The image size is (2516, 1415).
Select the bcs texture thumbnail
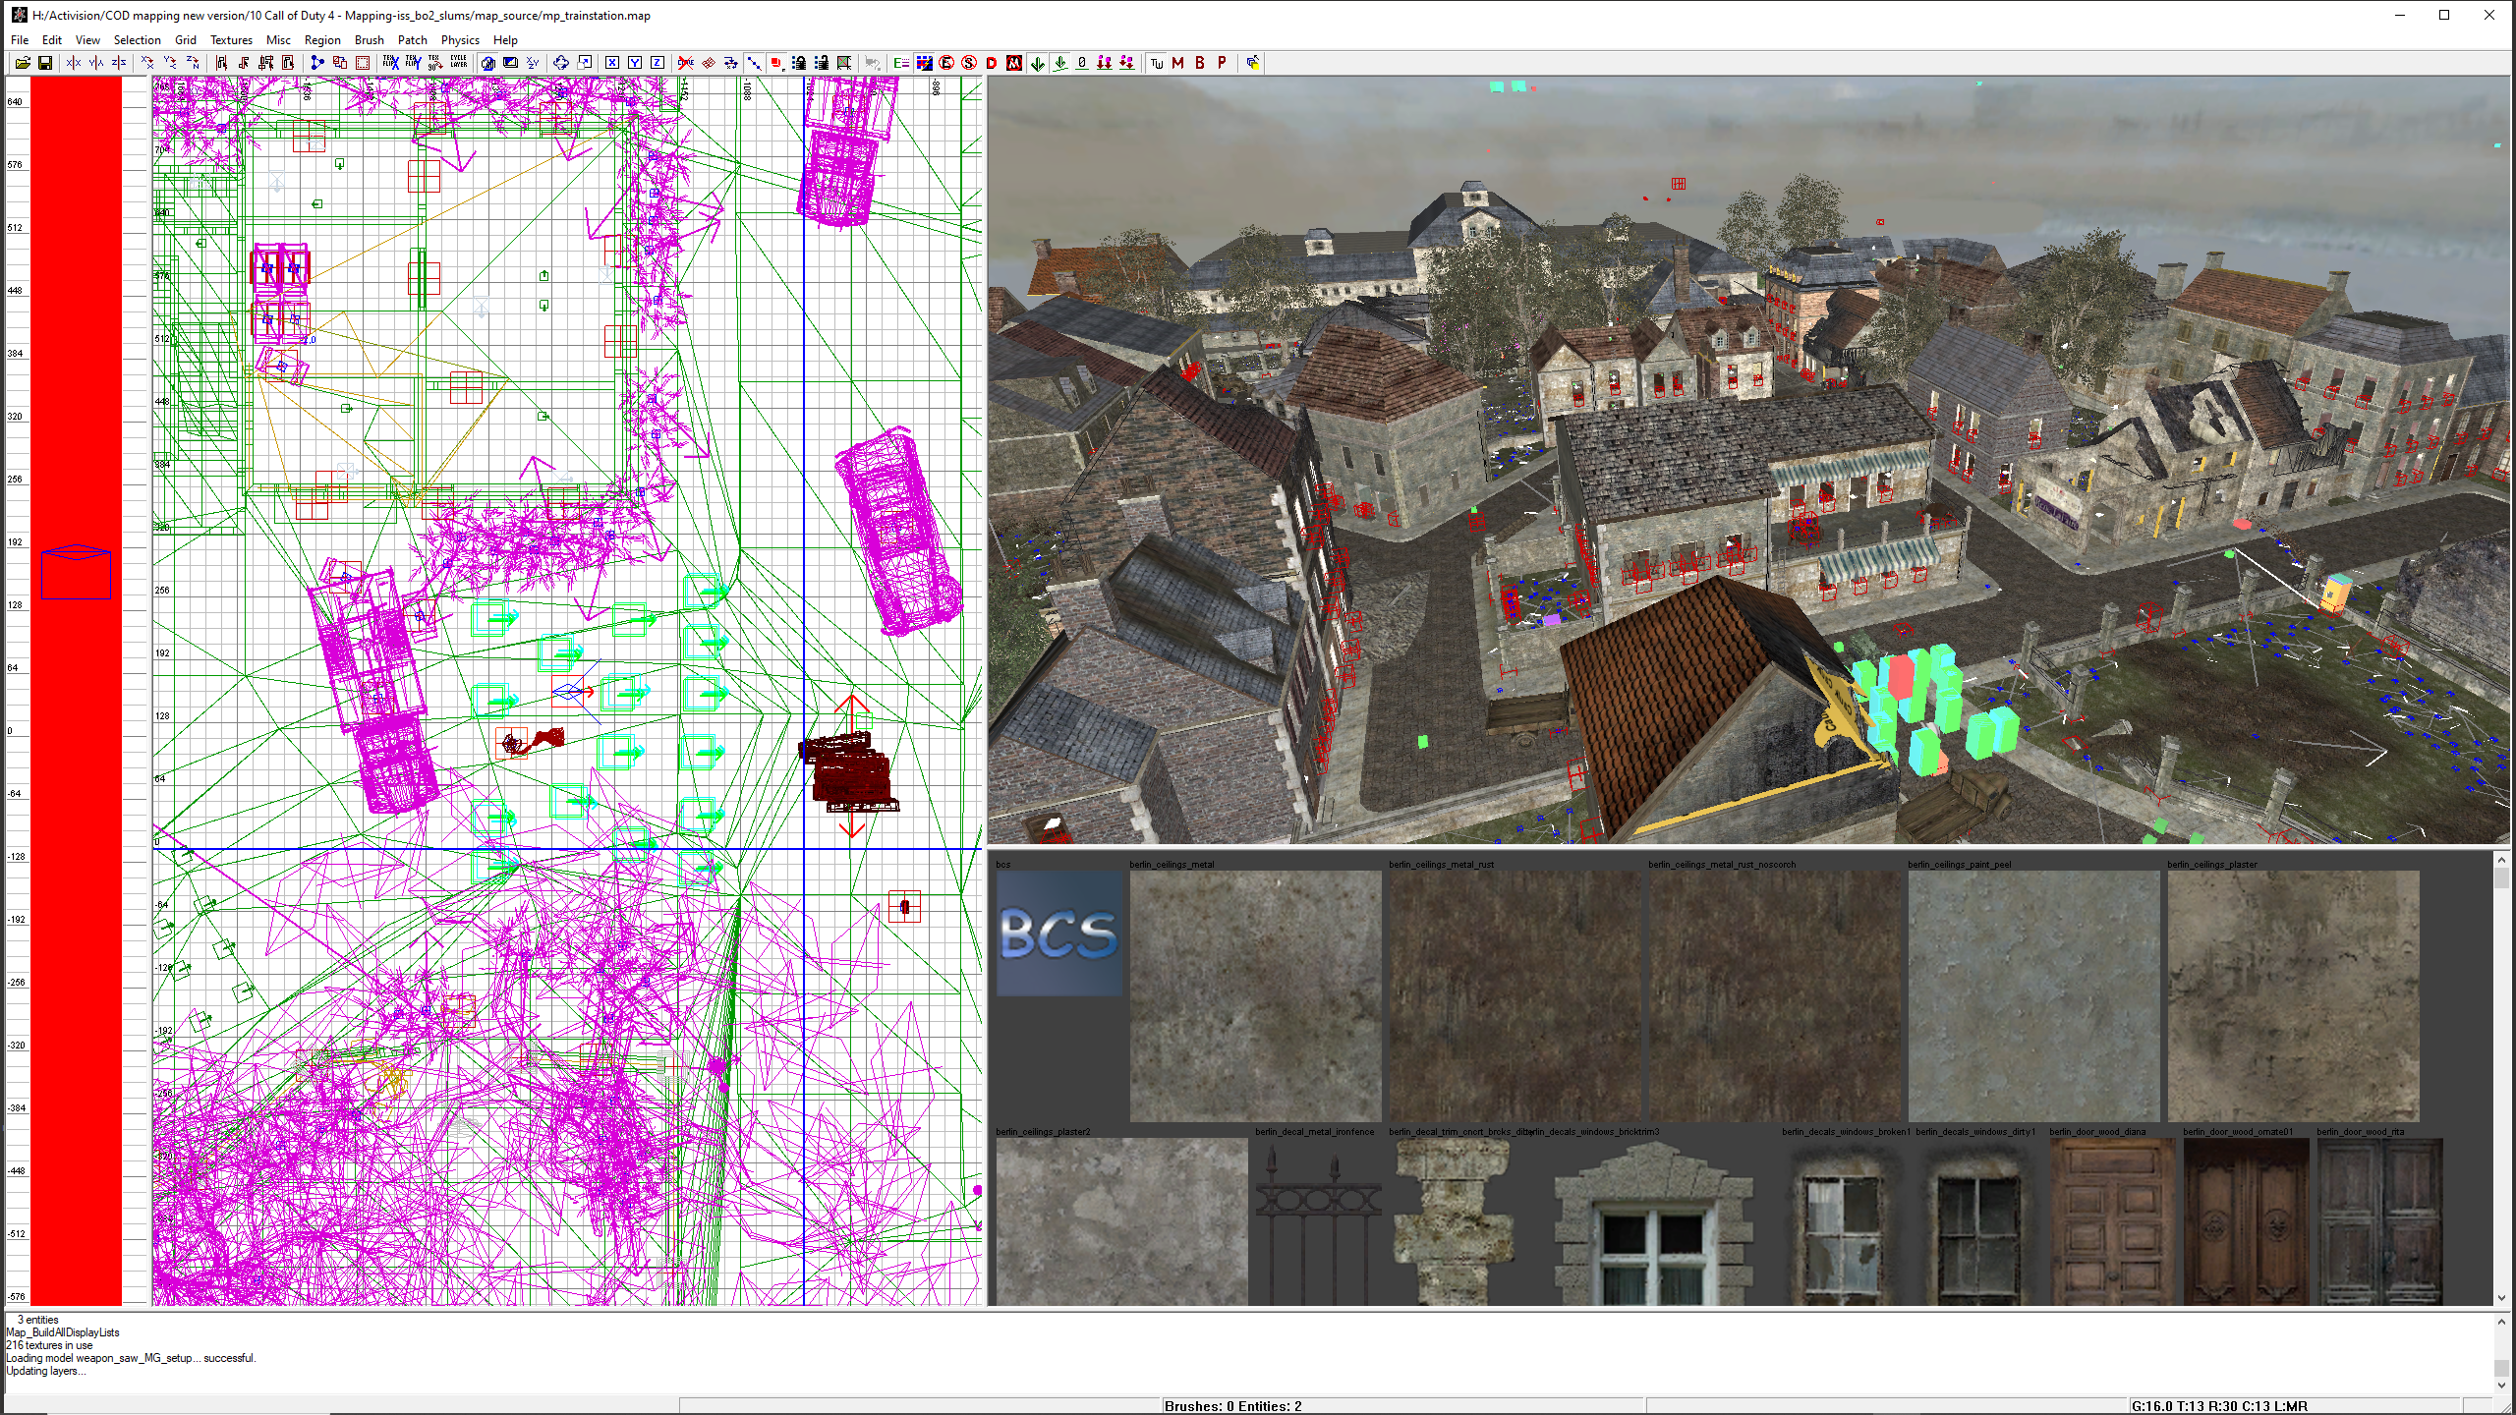coord(1059,934)
